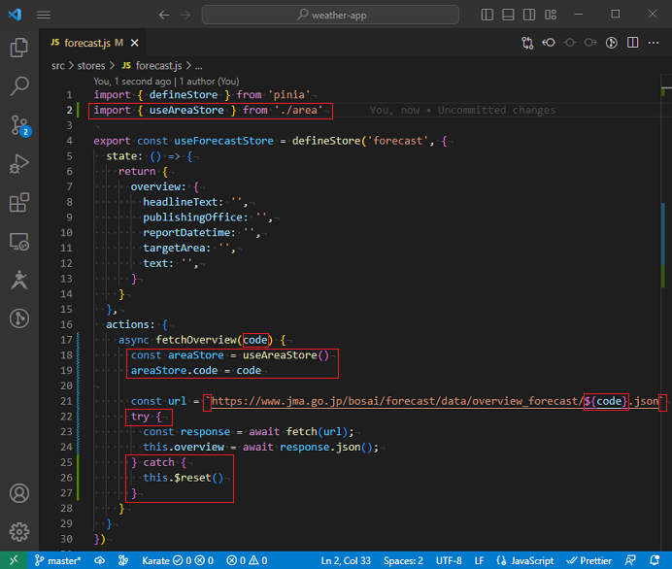
Task: Click 'headlineText' property on line 8
Action: [180, 202]
